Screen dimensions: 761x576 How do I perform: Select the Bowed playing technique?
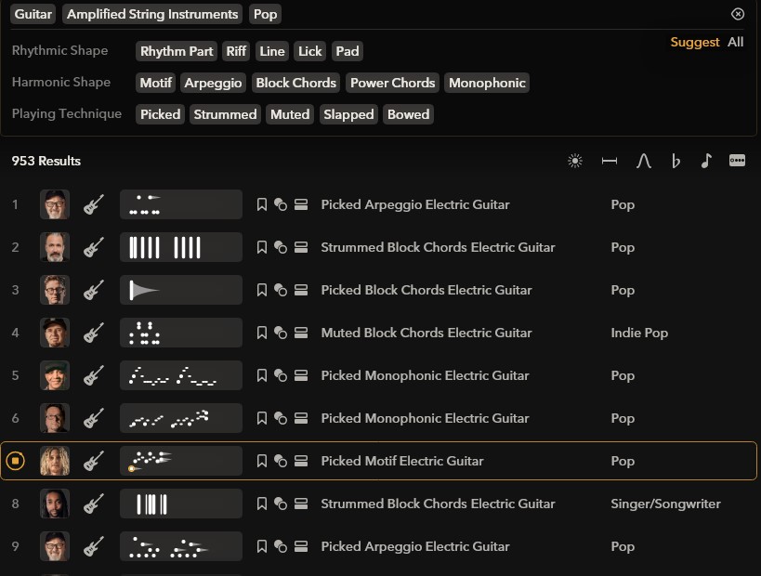(x=408, y=114)
